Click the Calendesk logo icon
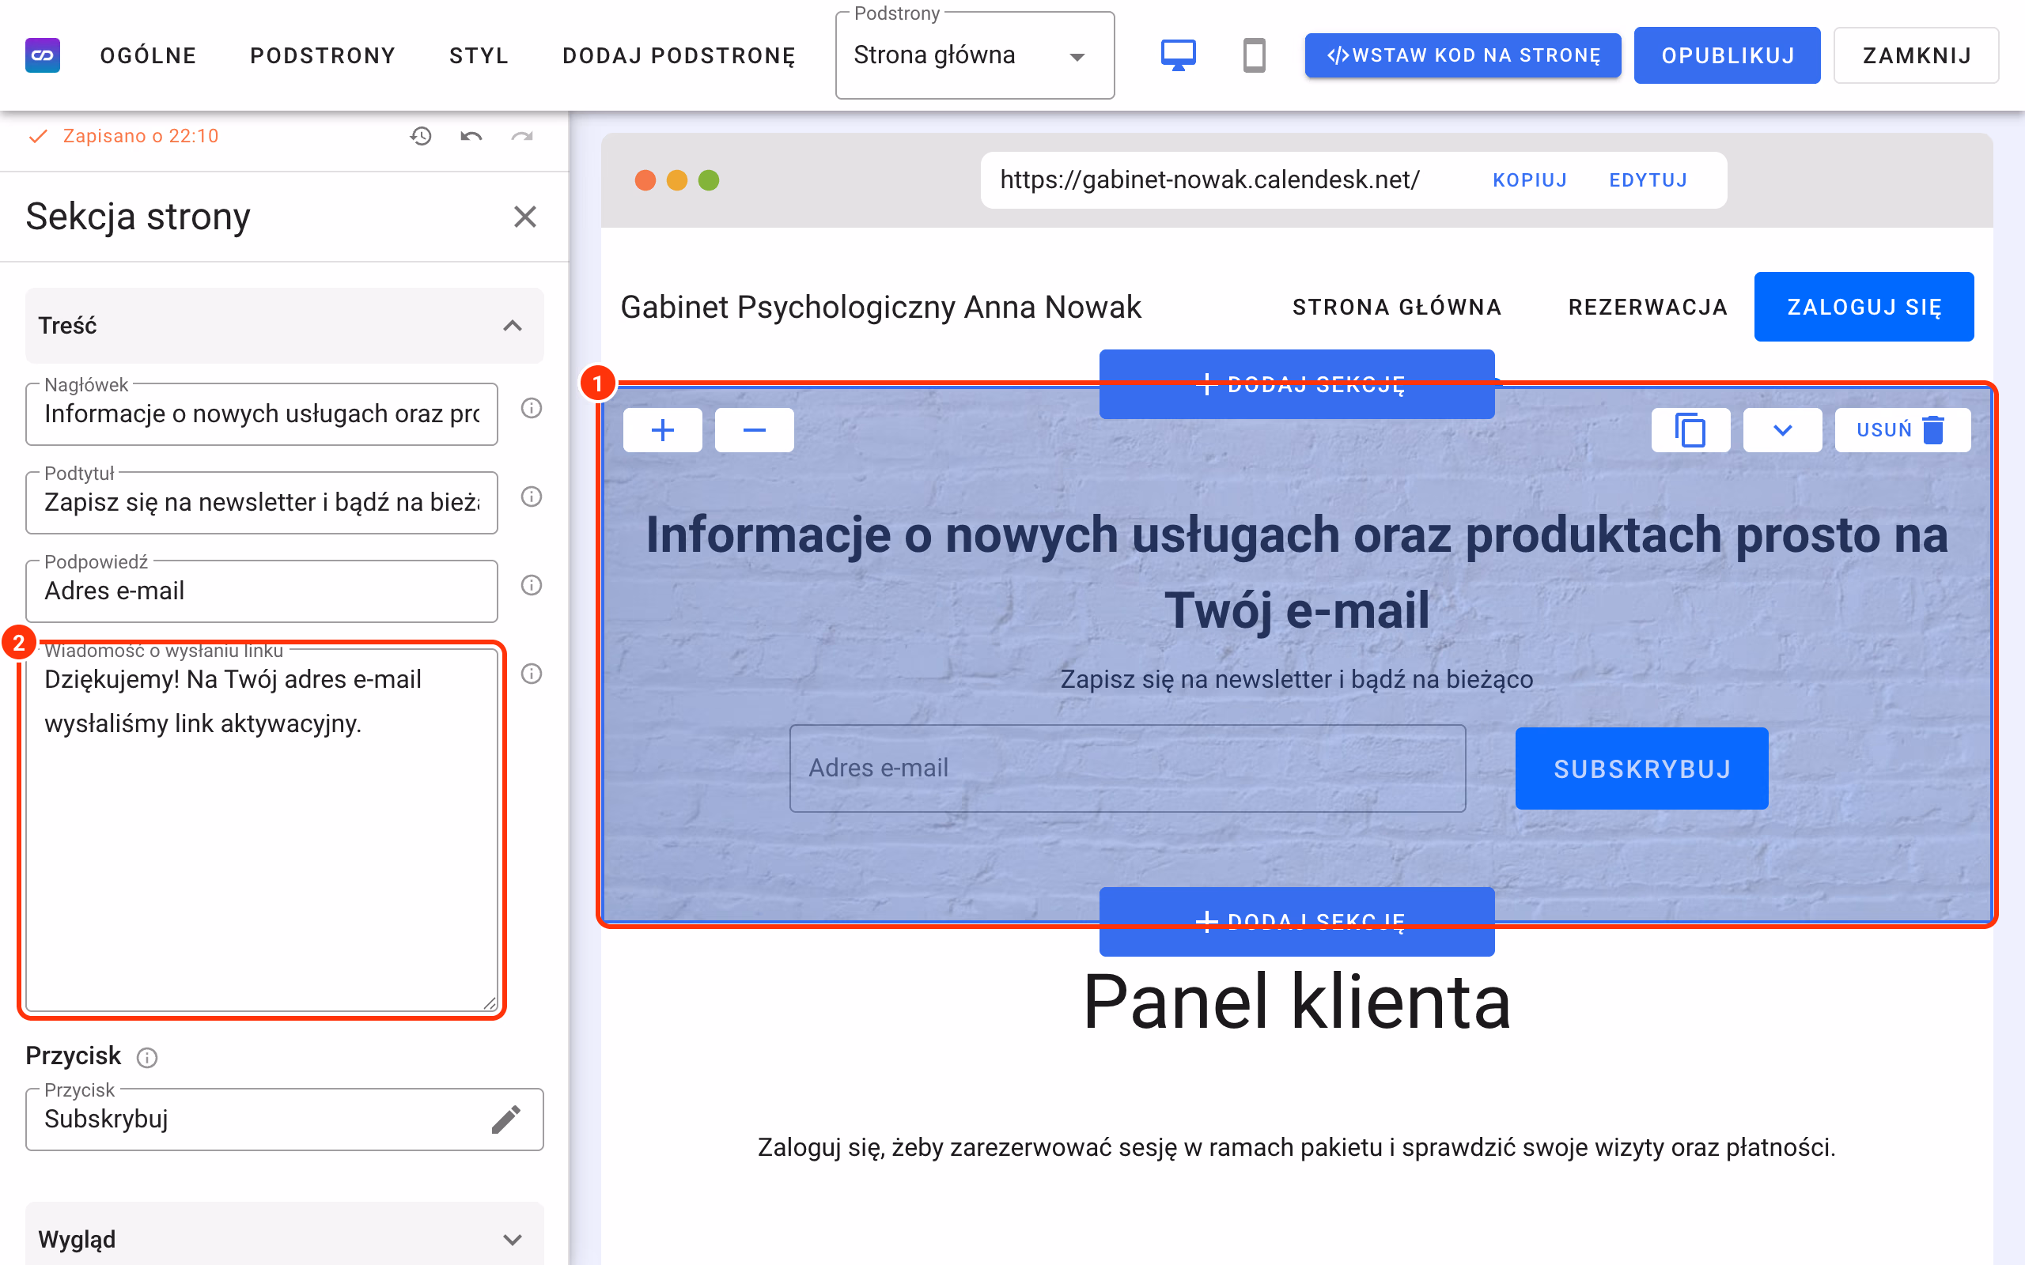Image resolution: width=2025 pixels, height=1265 pixels. (43, 55)
